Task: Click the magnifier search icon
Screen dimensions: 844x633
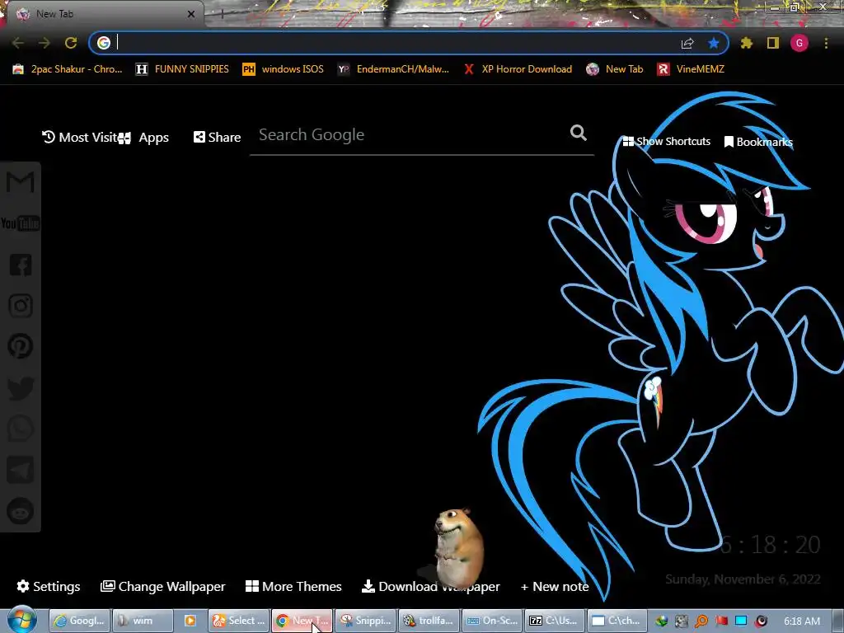Action: [579, 133]
